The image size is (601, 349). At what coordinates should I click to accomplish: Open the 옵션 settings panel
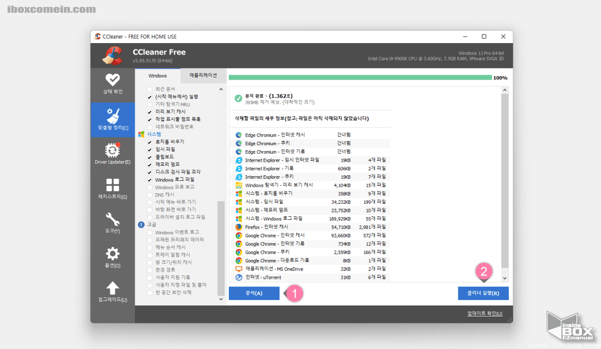[112, 257]
